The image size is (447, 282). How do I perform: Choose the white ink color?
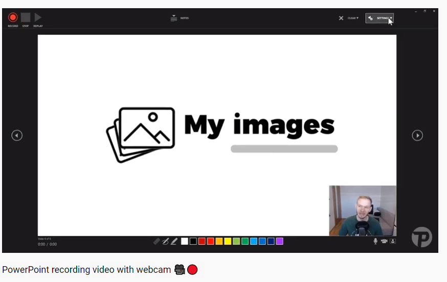(x=185, y=241)
